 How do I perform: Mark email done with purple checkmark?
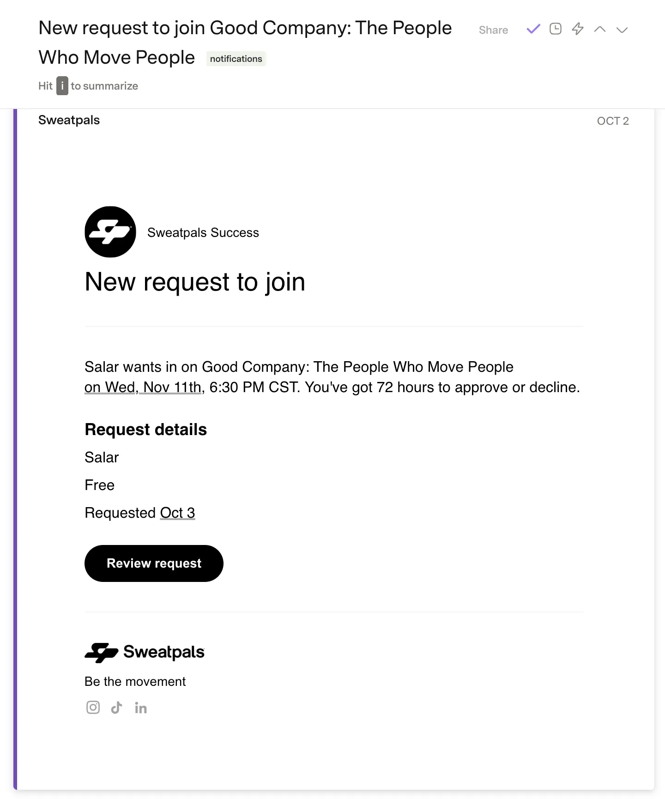coord(533,29)
